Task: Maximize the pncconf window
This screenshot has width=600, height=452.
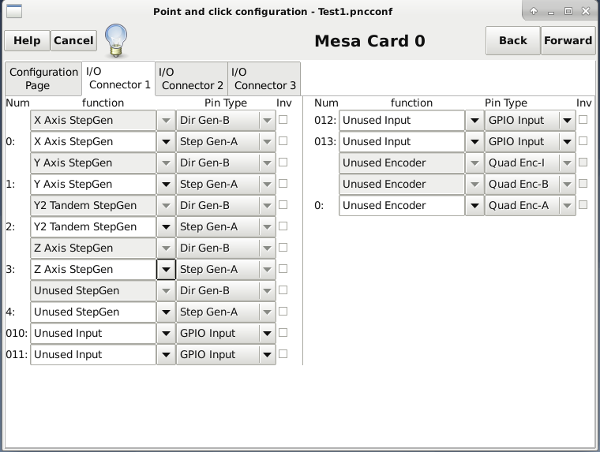Action: tap(568, 11)
